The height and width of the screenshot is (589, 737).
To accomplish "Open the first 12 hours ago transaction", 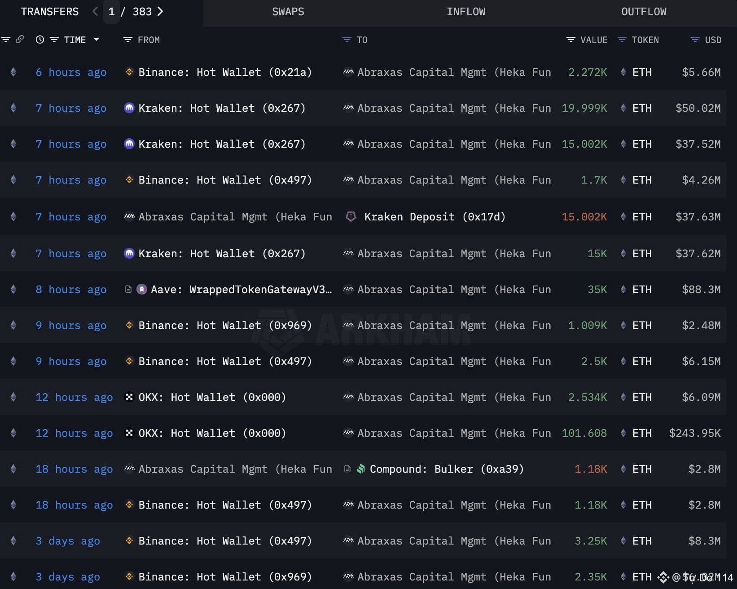I will click(74, 397).
